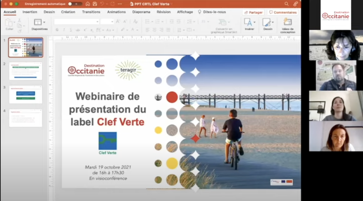Screen dimensions: 363x201
Task: Click the increase indent icon
Action: (x=178, y=22)
